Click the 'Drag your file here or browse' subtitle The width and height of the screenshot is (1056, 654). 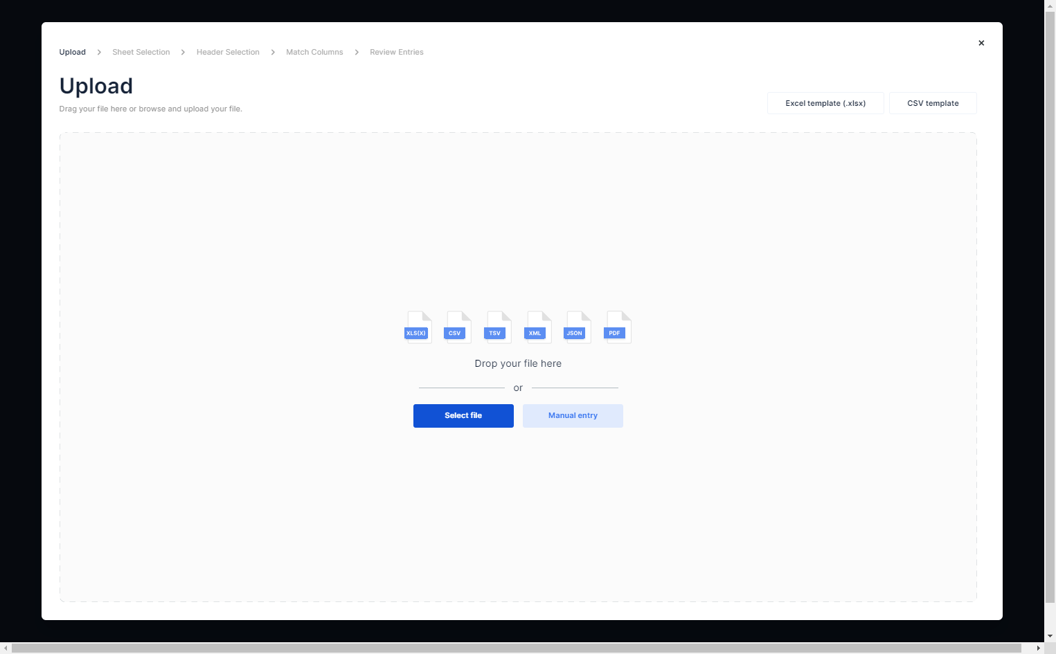coord(151,109)
